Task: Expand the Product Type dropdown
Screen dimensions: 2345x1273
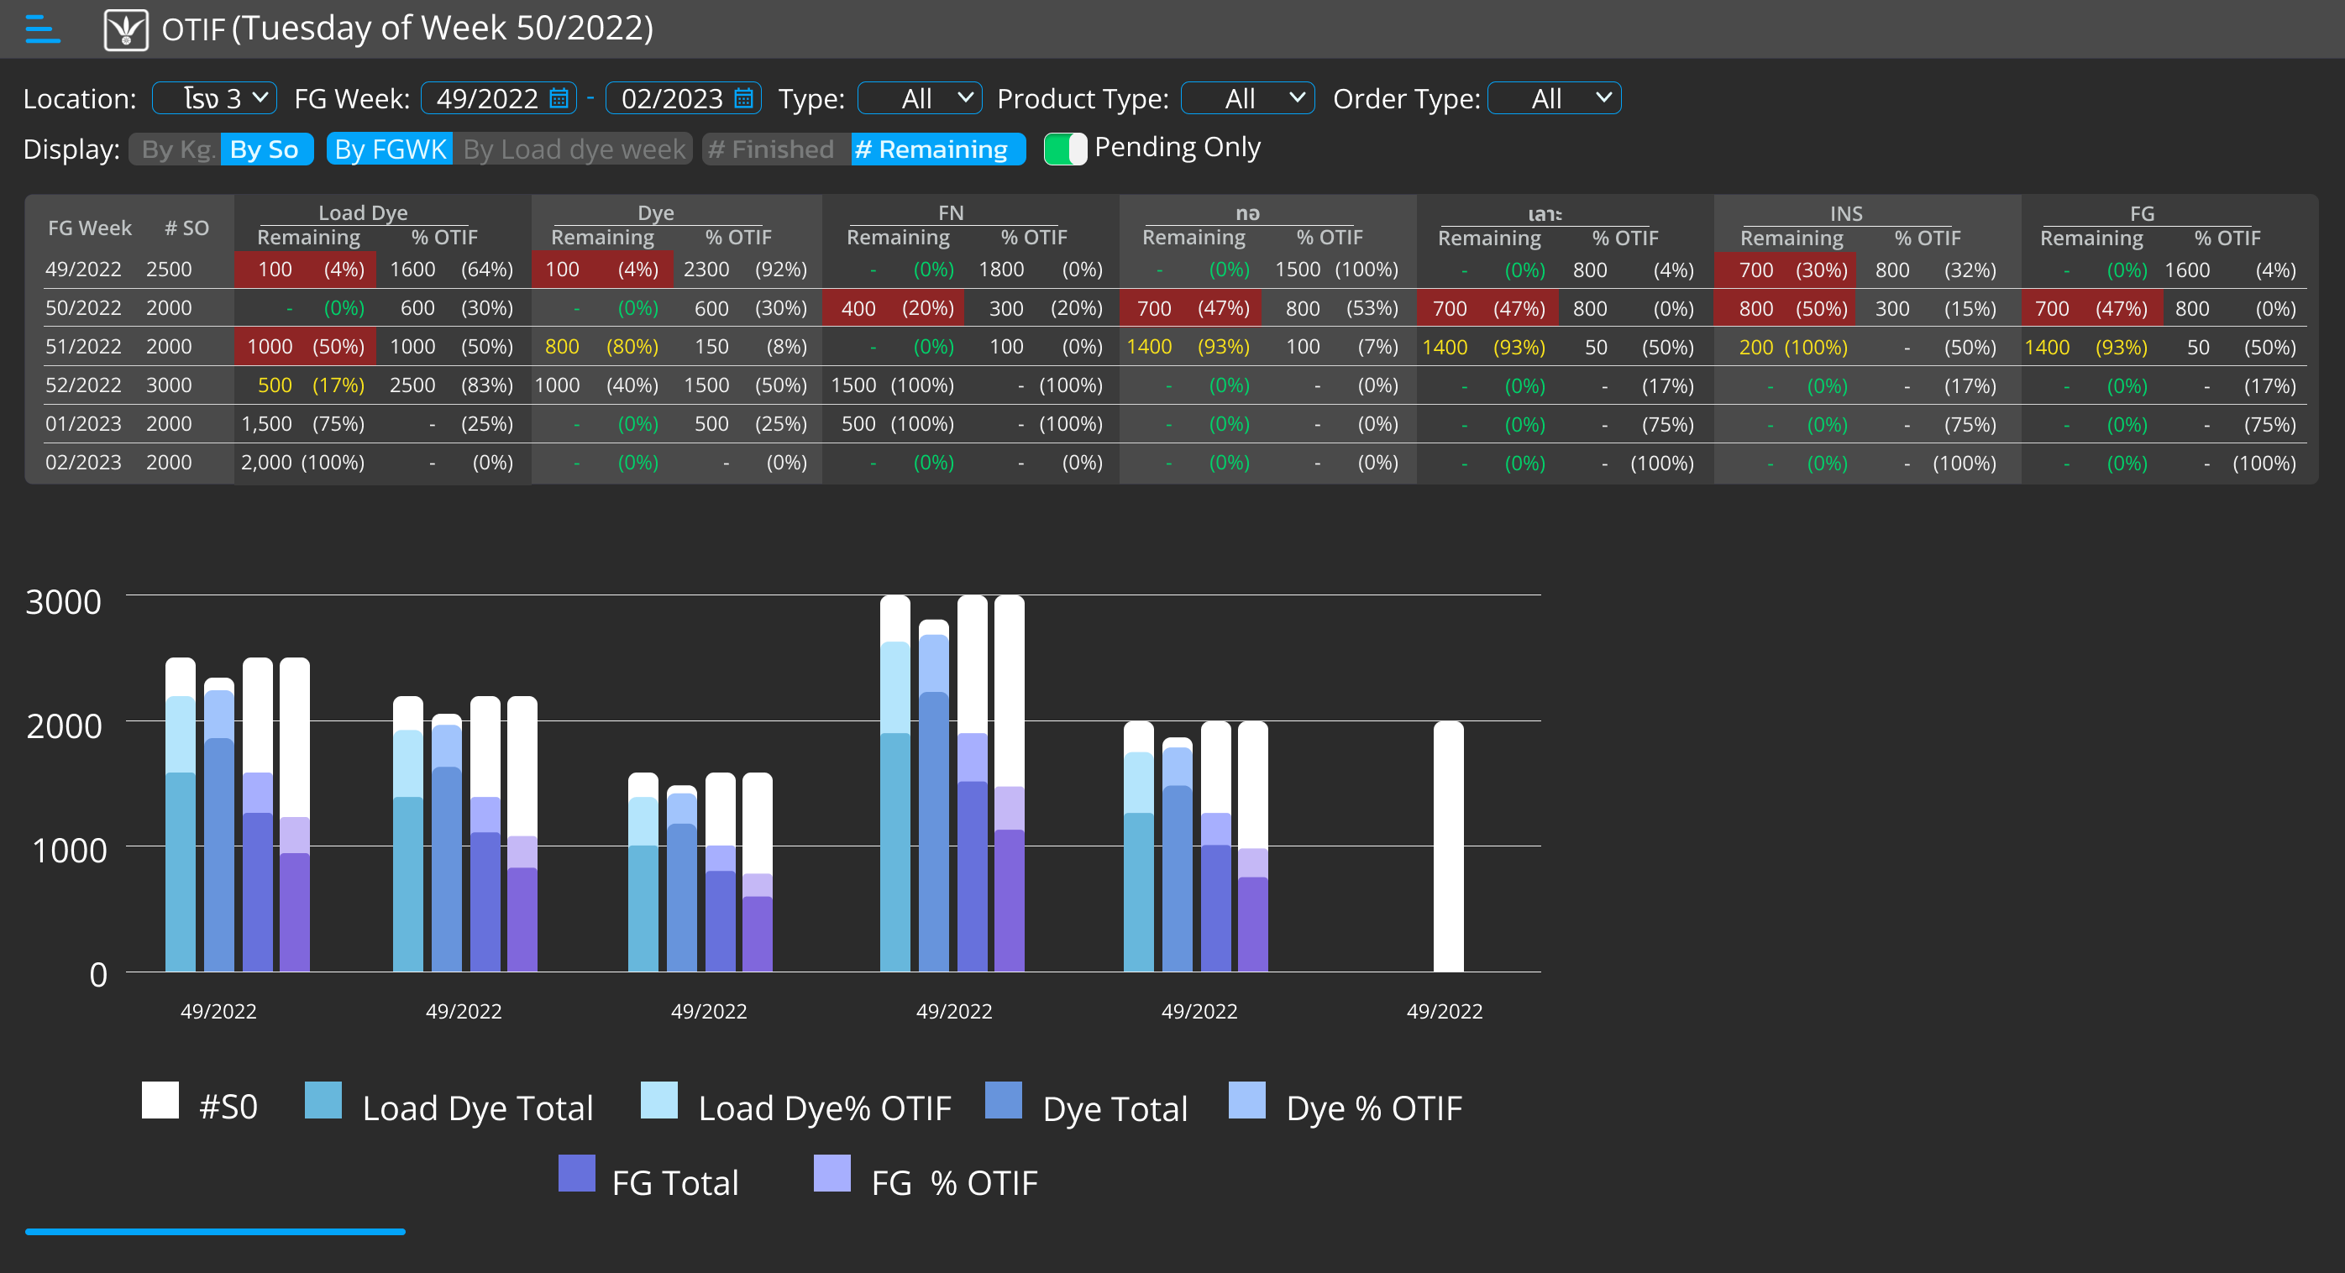Action: tap(1247, 98)
